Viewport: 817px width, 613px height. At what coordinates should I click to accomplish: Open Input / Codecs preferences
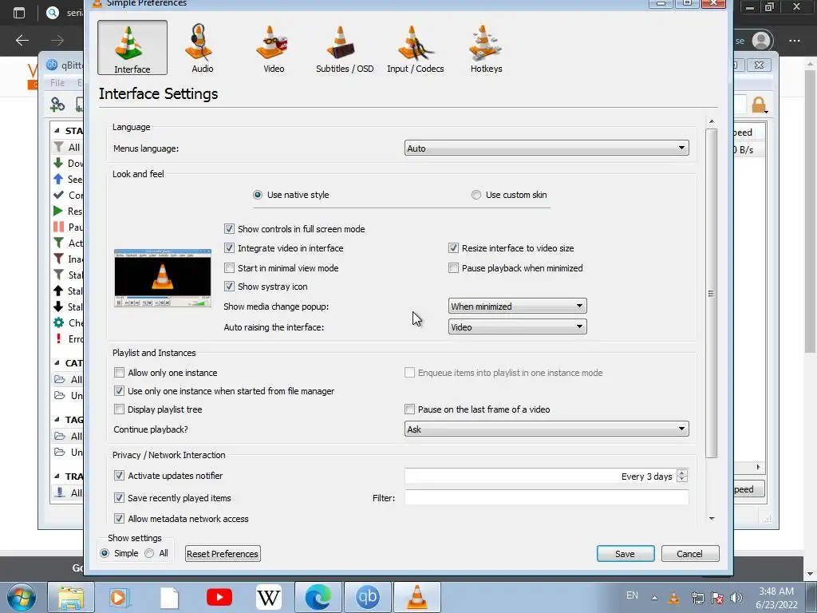[415, 48]
